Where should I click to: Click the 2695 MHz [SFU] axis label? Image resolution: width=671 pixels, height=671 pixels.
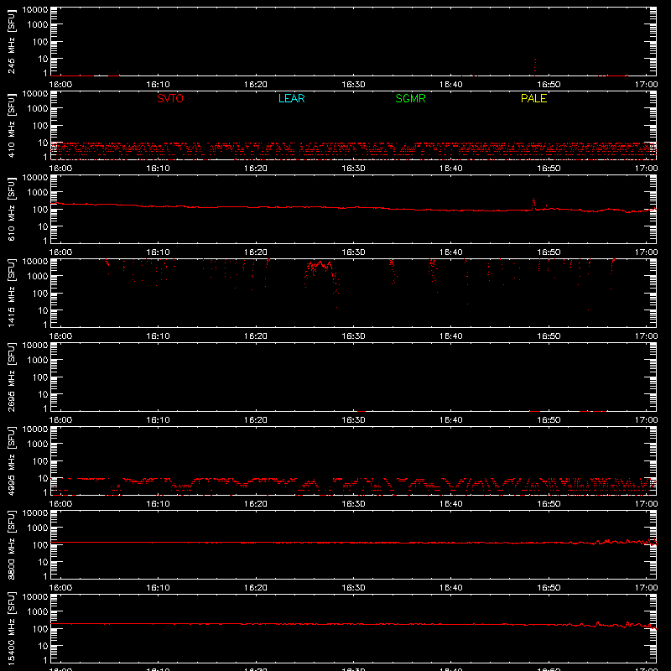pos(11,377)
